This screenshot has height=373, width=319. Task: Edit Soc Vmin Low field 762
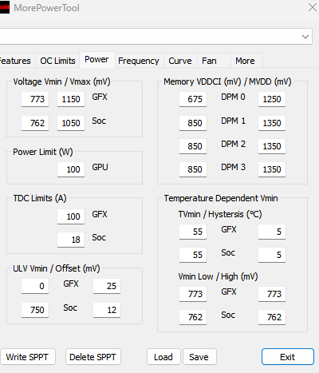(193, 317)
